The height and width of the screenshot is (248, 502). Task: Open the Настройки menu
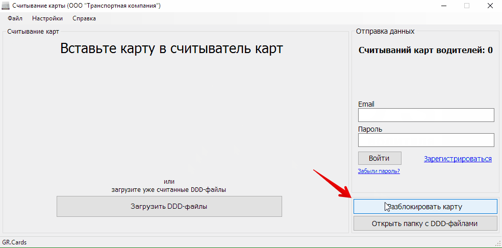click(47, 18)
